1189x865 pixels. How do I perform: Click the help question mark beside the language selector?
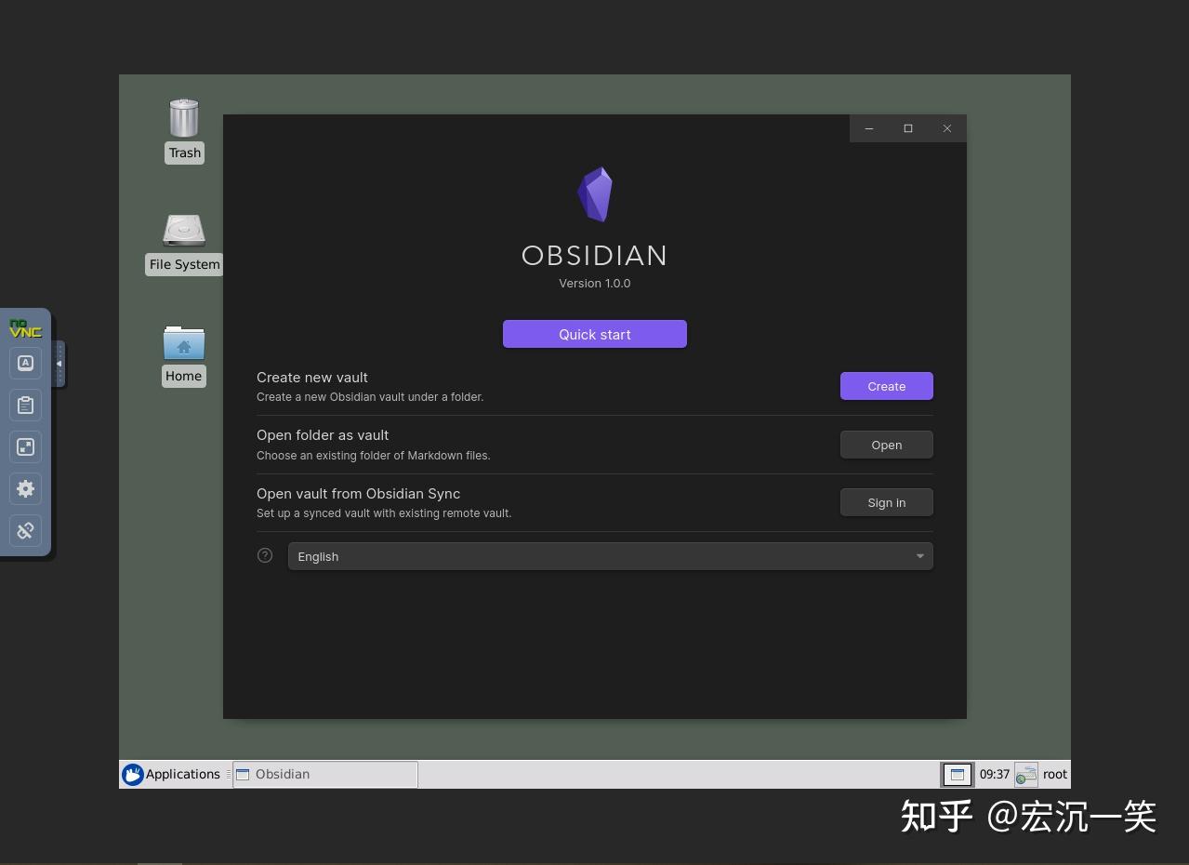(264, 555)
